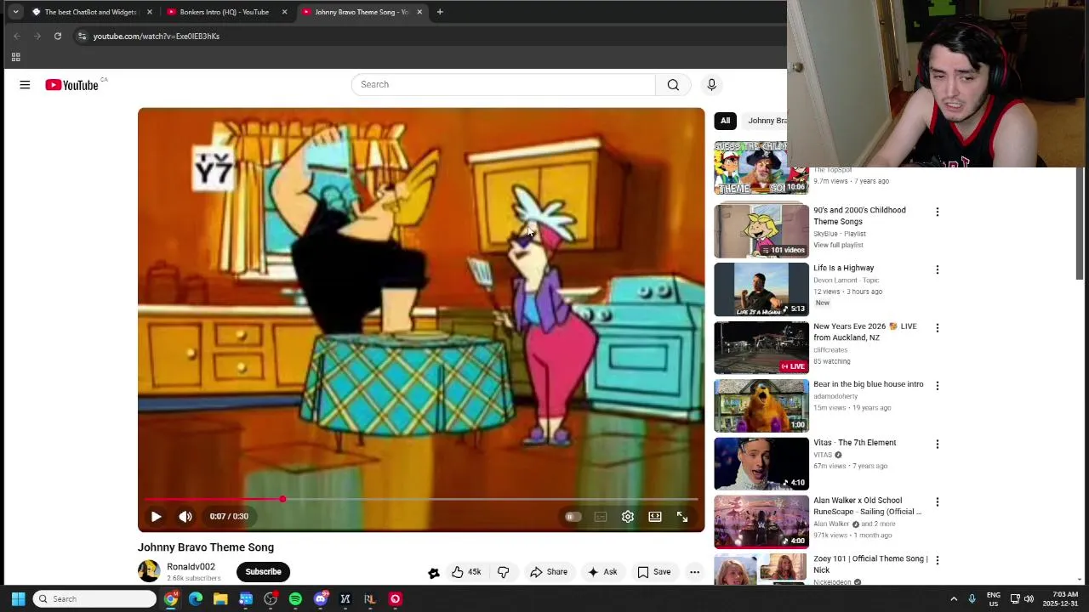Viewport: 1089px width, 612px height.
Task: Open Spotify from the taskbar
Action: (295, 599)
